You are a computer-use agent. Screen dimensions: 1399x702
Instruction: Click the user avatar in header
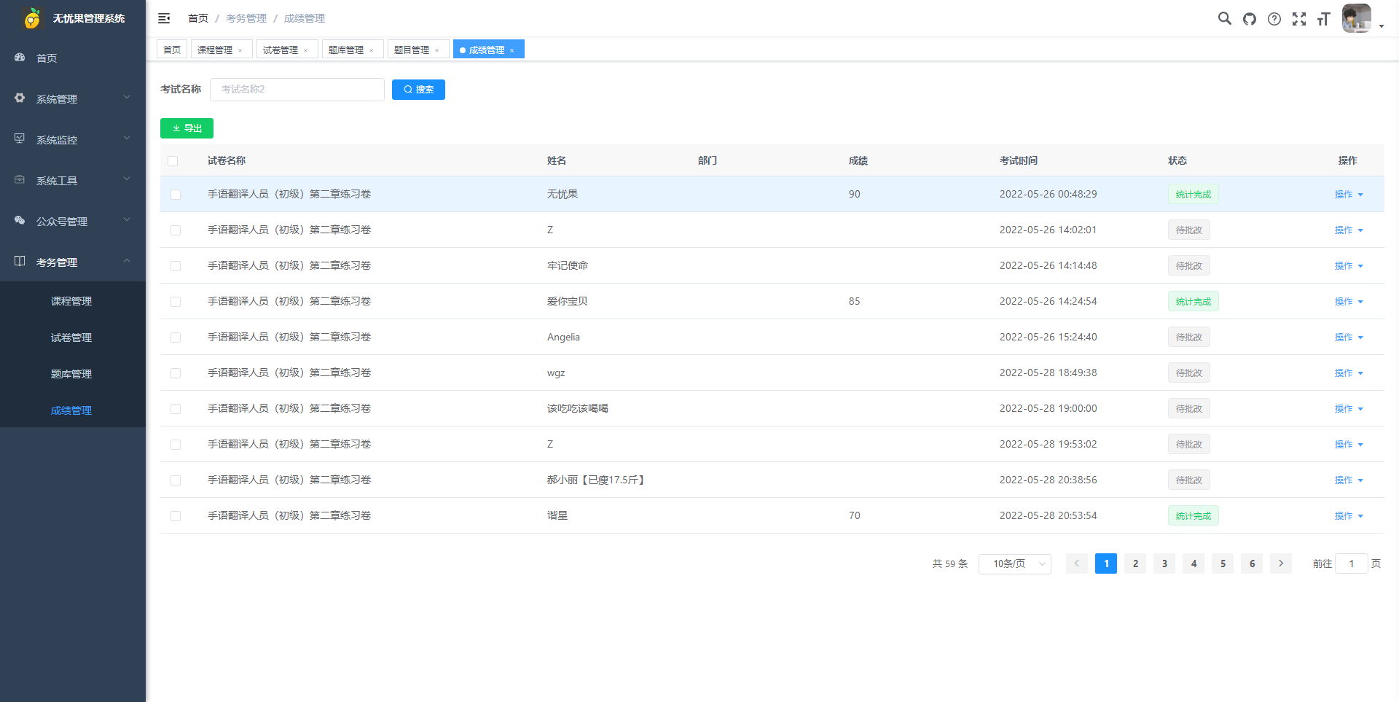pos(1356,18)
